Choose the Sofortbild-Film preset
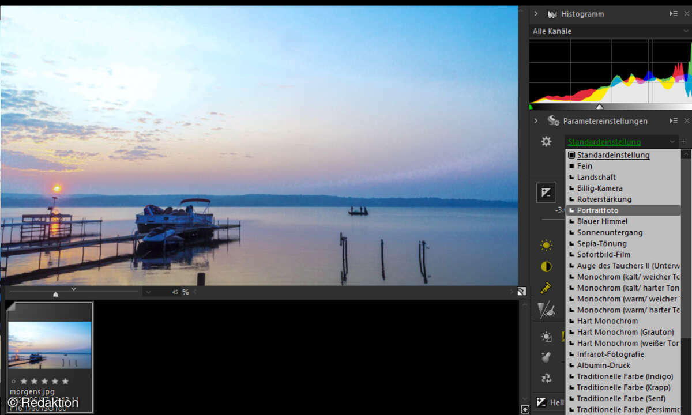 623,255
